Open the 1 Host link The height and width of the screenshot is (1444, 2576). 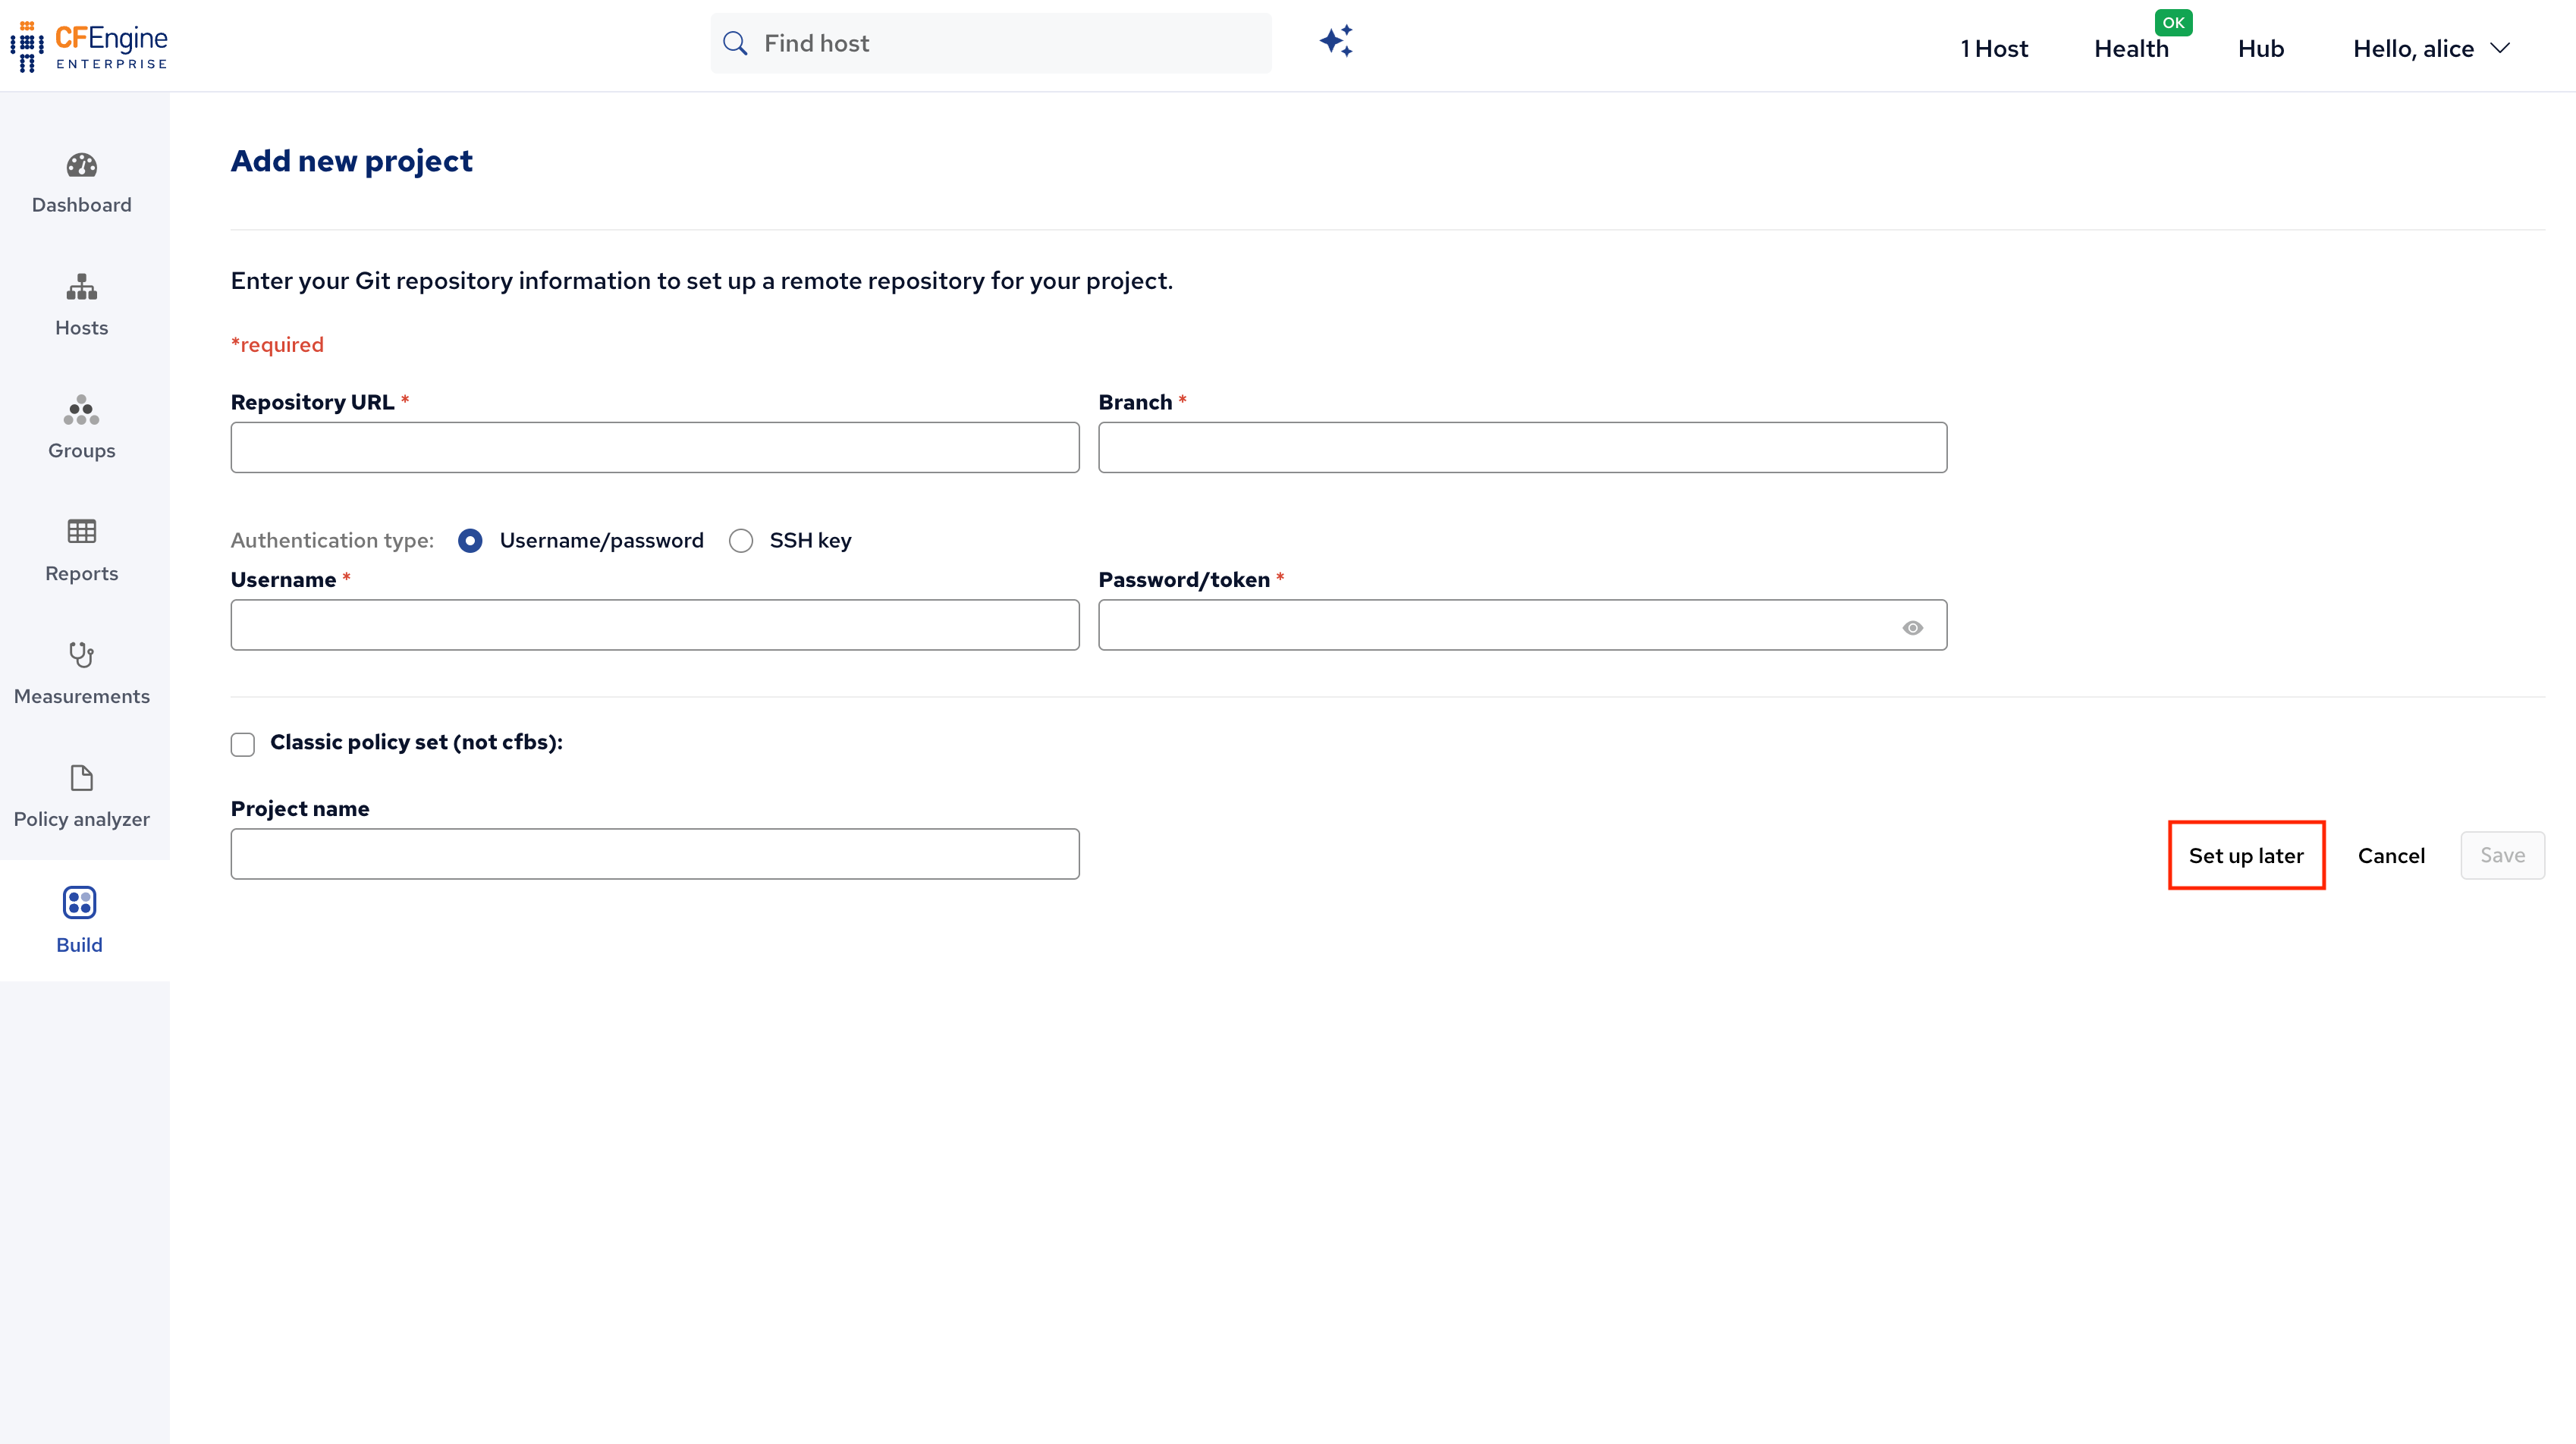[1994, 48]
